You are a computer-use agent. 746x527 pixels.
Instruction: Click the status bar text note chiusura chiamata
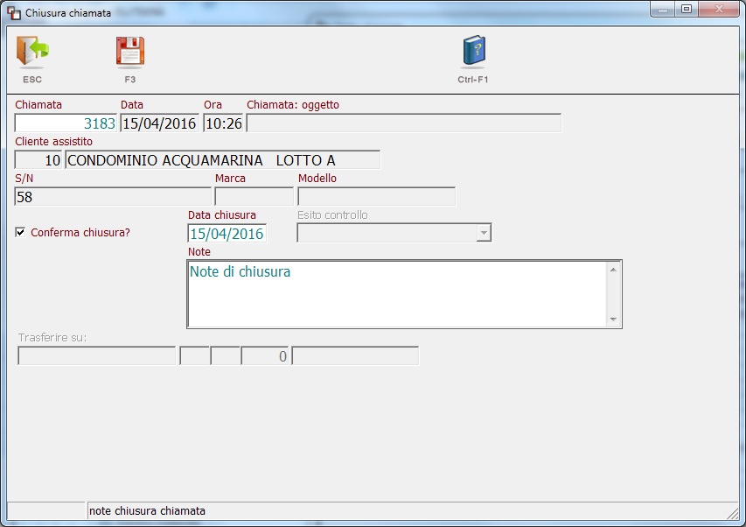click(148, 511)
